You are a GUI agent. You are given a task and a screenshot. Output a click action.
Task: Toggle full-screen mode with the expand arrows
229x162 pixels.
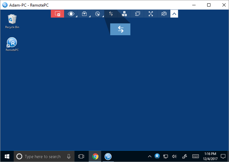coord(151,14)
